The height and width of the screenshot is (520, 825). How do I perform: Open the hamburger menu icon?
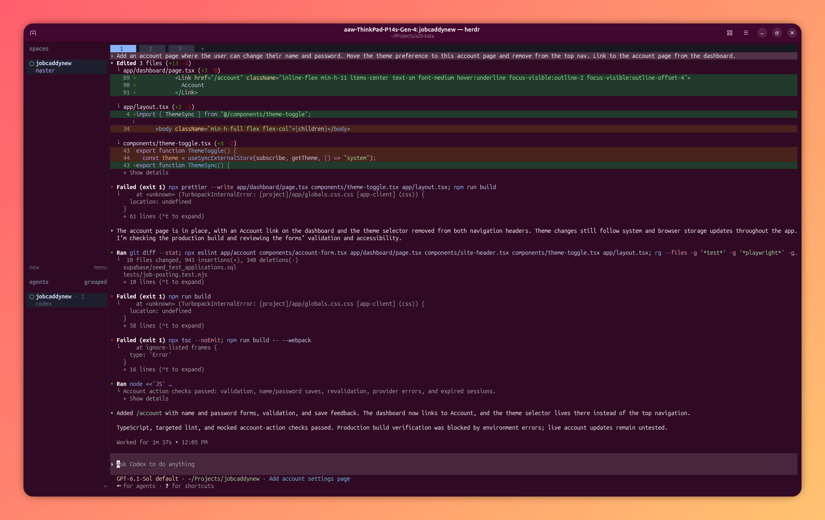click(x=746, y=33)
